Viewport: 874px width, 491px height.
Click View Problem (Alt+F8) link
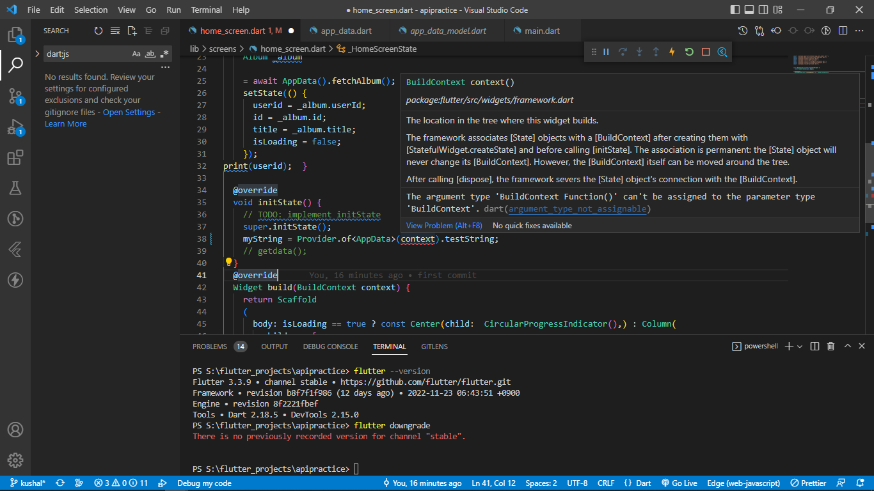[444, 226]
